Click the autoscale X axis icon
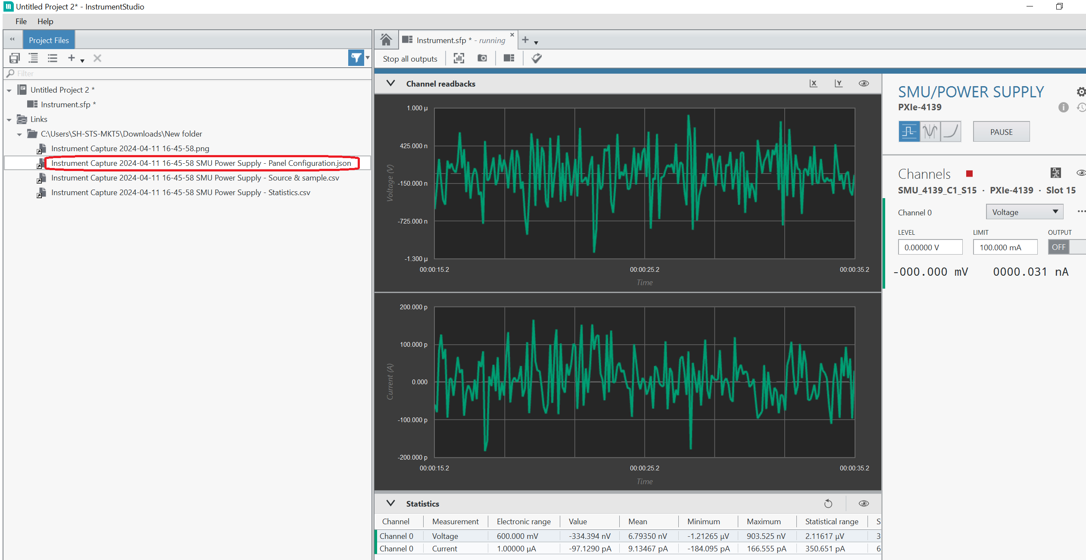Image resolution: width=1086 pixels, height=560 pixels. 813,84
